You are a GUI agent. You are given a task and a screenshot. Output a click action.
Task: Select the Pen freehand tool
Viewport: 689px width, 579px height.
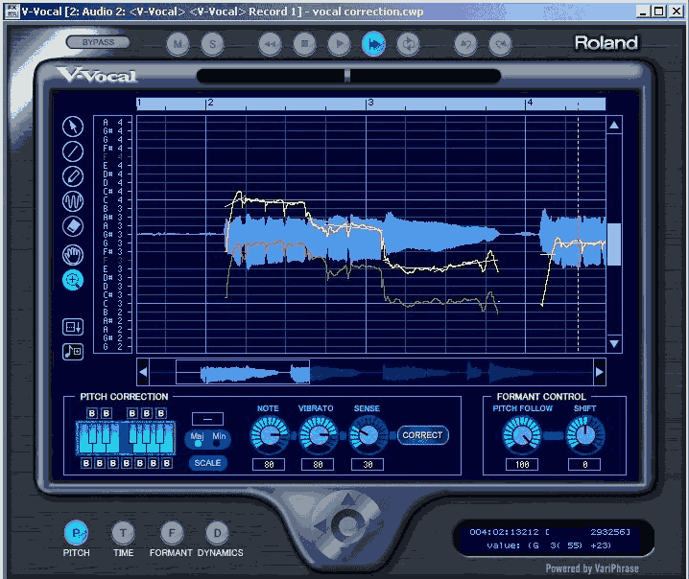pos(73,176)
